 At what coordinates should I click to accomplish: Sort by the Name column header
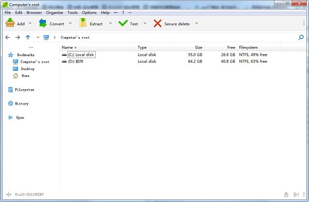[98, 47]
